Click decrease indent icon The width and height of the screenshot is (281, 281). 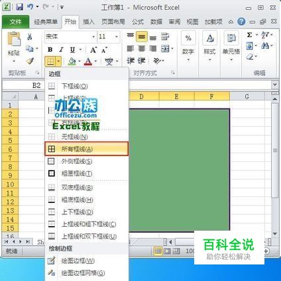point(131,60)
